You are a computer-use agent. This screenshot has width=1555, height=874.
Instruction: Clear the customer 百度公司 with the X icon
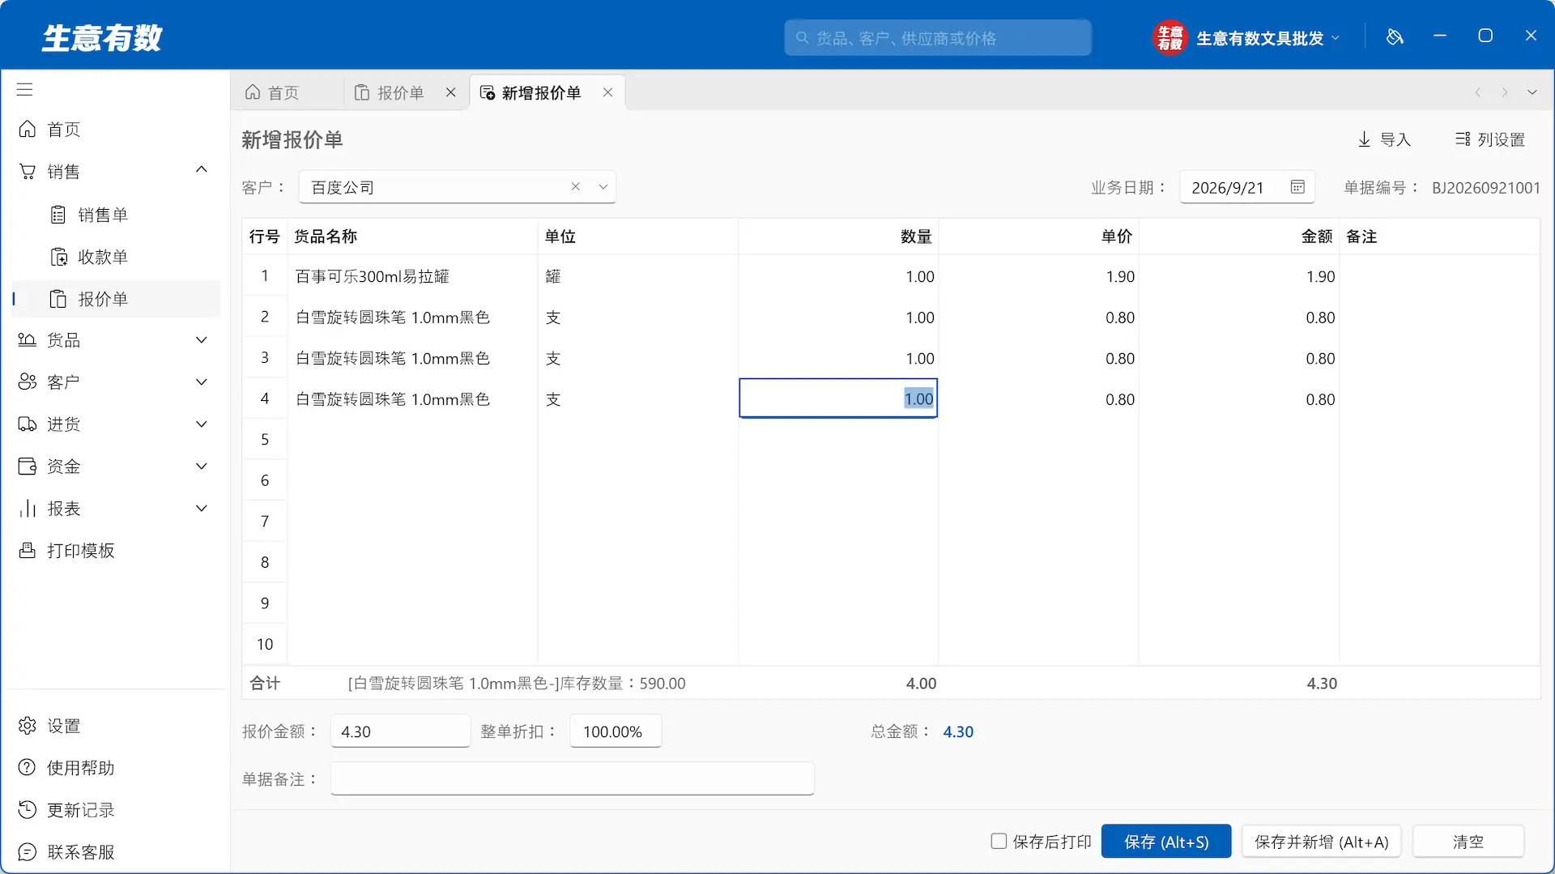coord(576,186)
